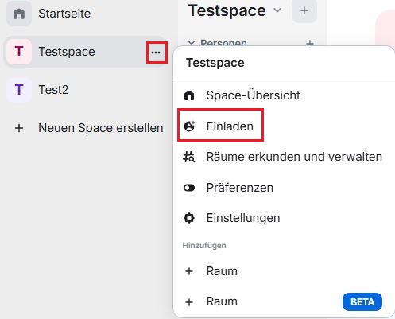This screenshot has width=395, height=319.
Task: Click the Präferenzen toggle icon
Action: click(x=189, y=188)
